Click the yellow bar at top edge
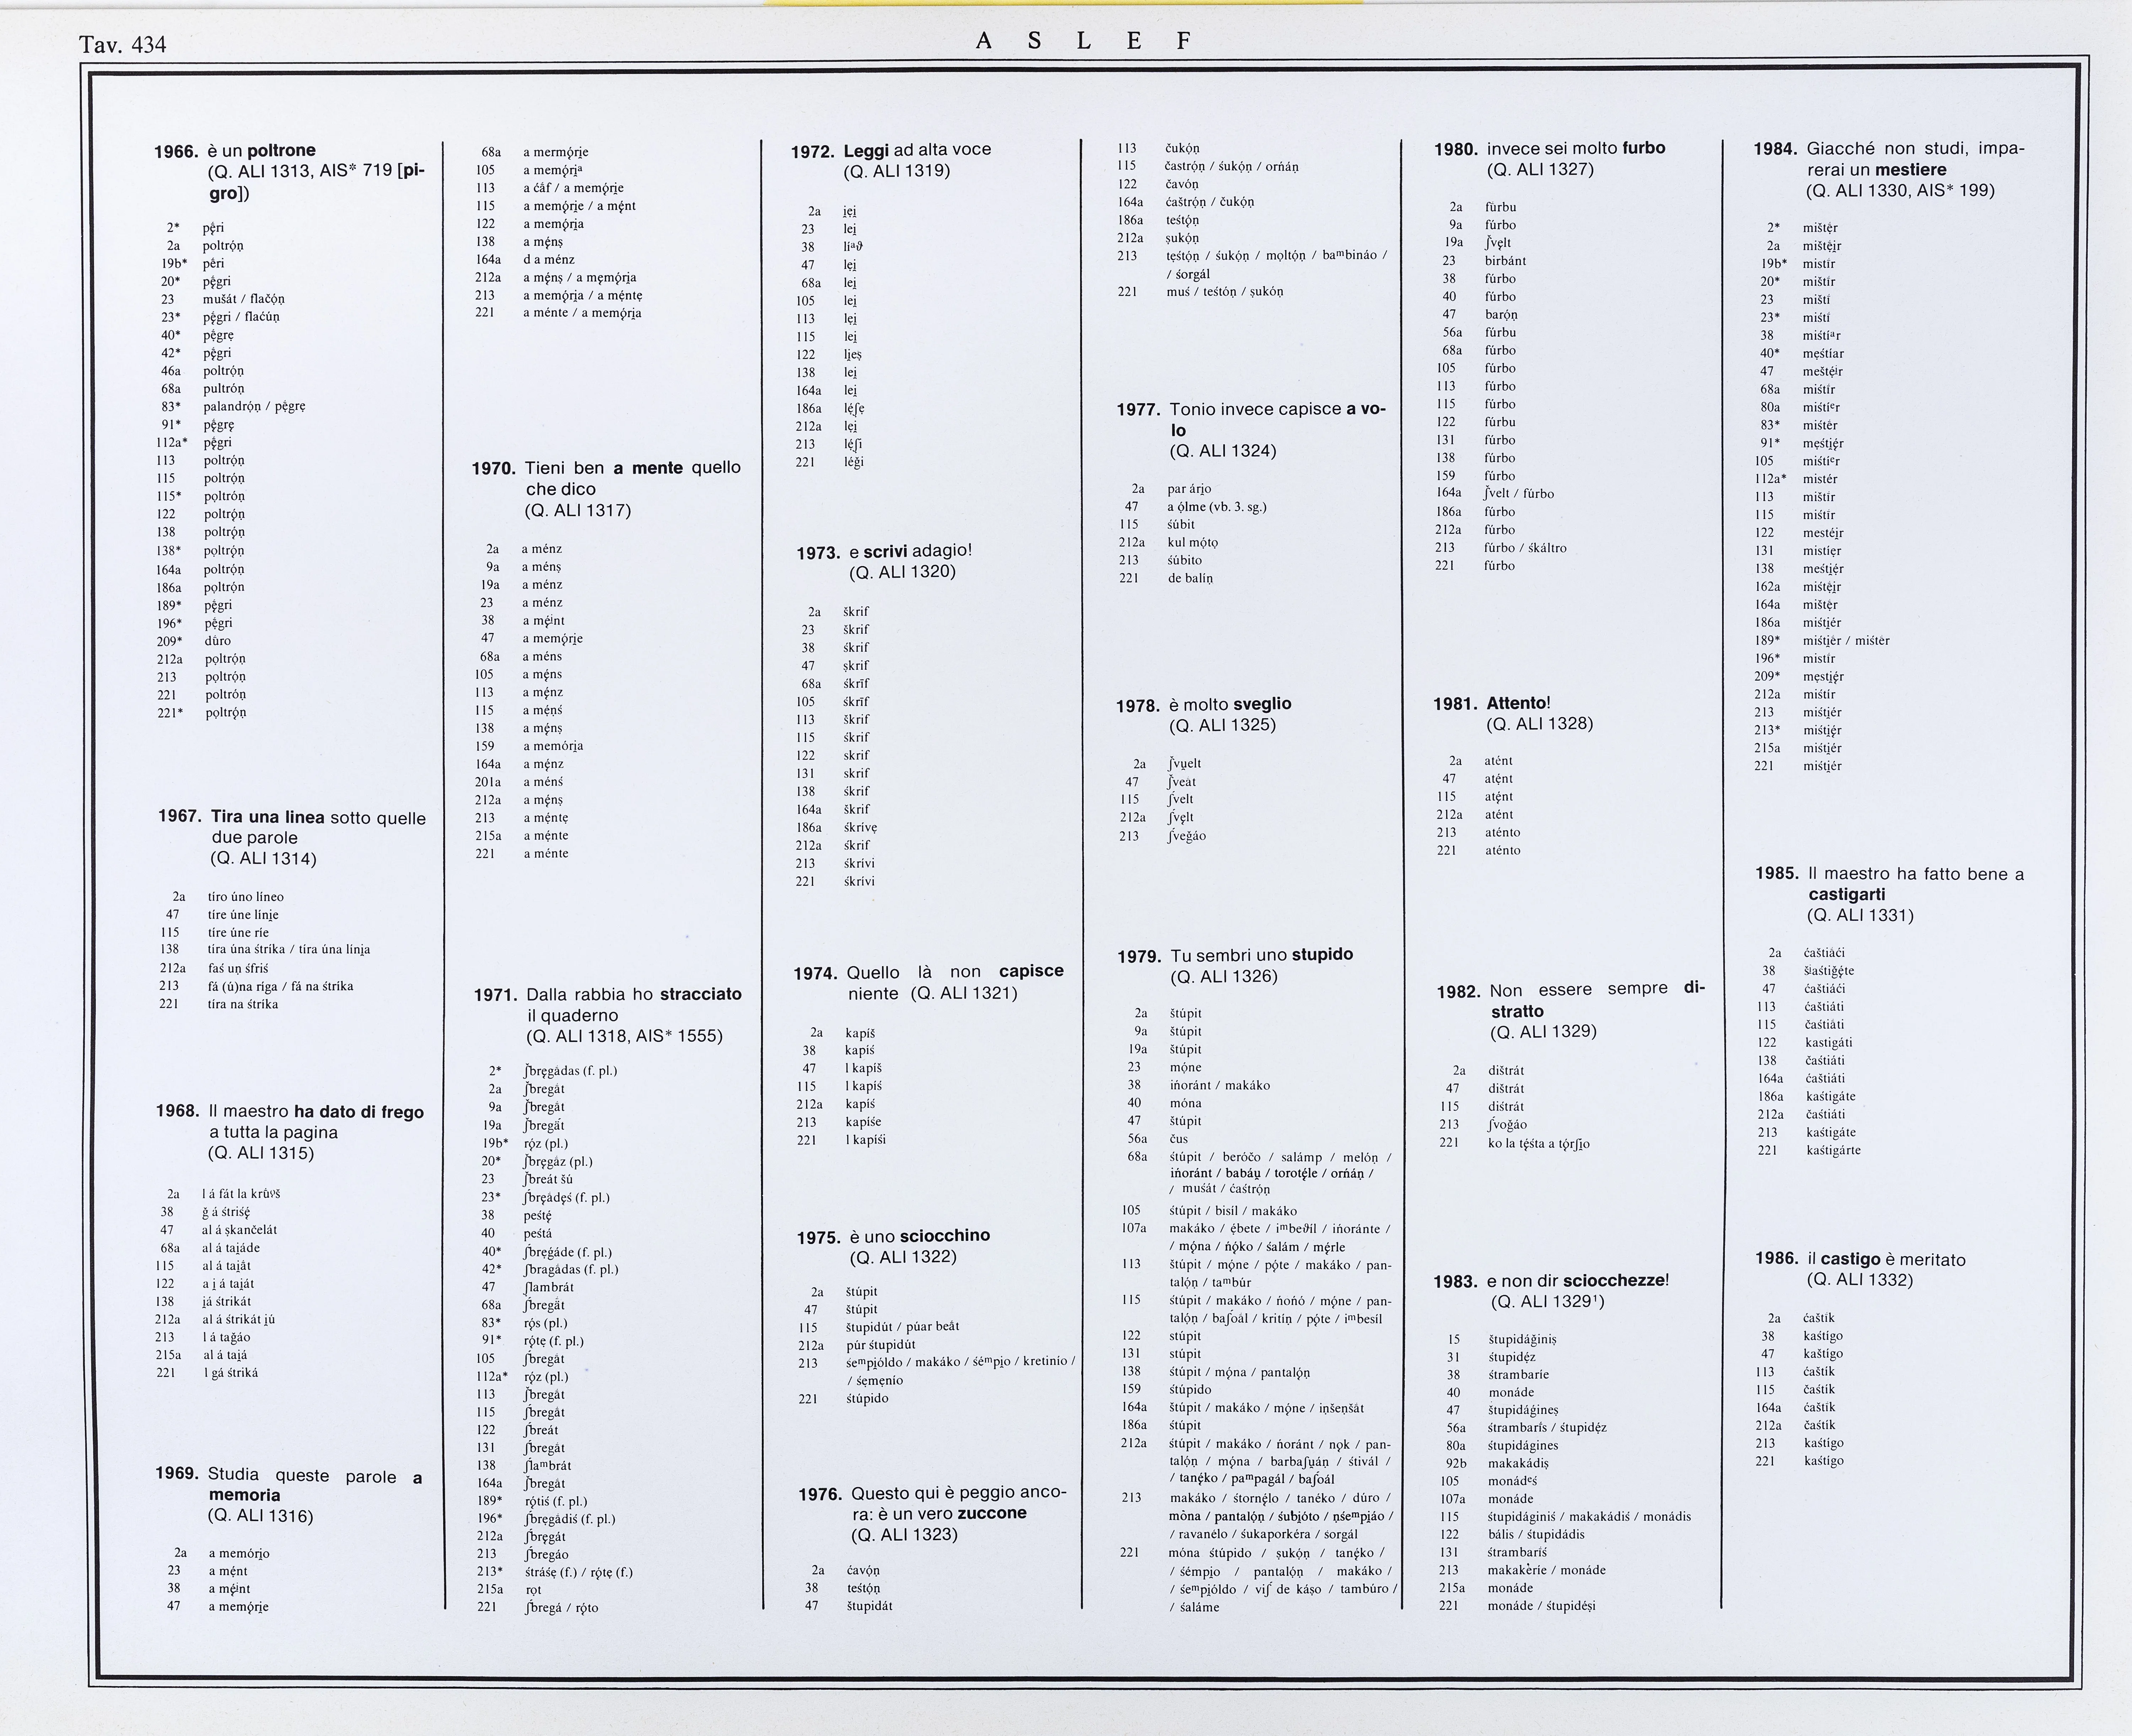Image resolution: width=2132 pixels, height=1736 pixels. [1063, 3]
